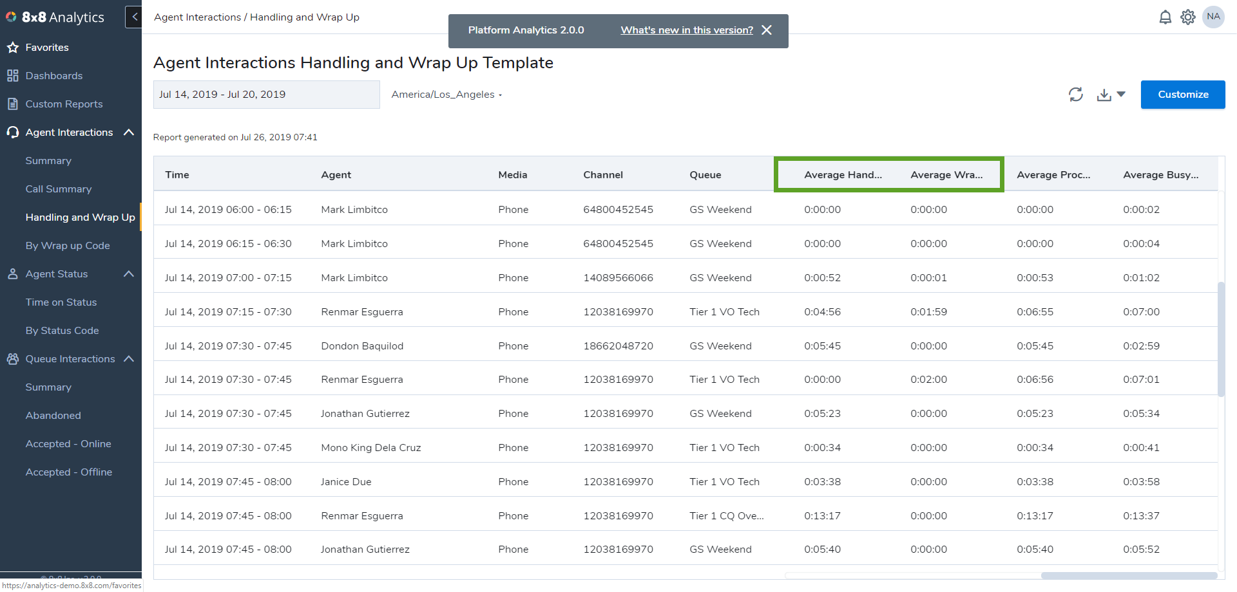Click the Average Wra... column header
Viewport: 1237px width, 592px height.
pos(947,174)
